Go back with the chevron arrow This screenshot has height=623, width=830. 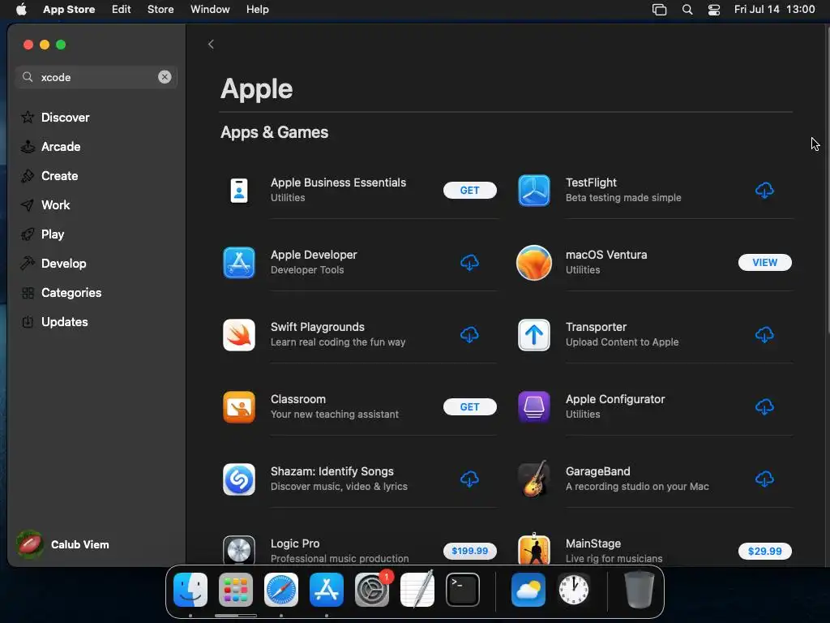pos(211,44)
